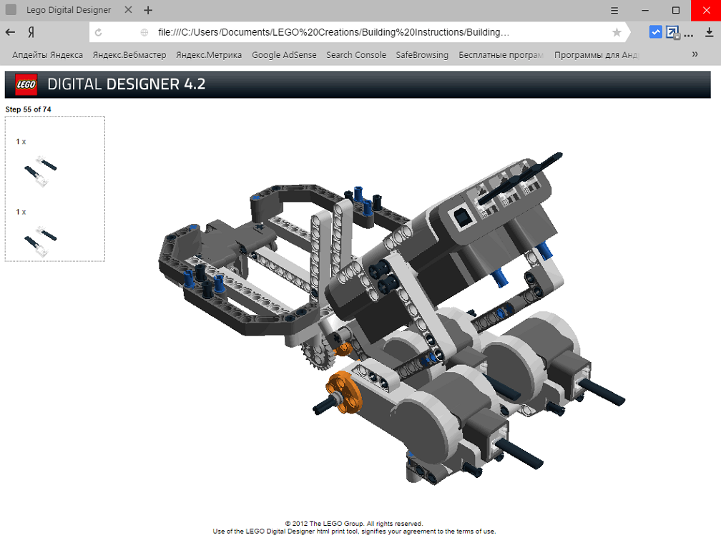Click the browser back arrow
The image size is (721, 543).
point(10,32)
